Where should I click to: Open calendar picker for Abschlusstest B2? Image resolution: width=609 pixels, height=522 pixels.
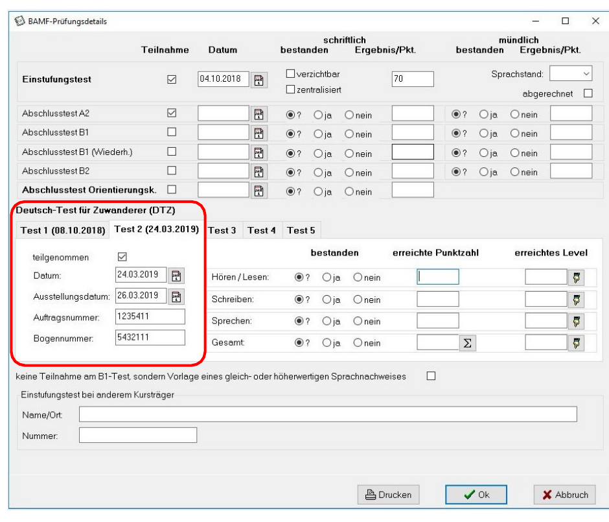pyautogui.click(x=259, y=172)
